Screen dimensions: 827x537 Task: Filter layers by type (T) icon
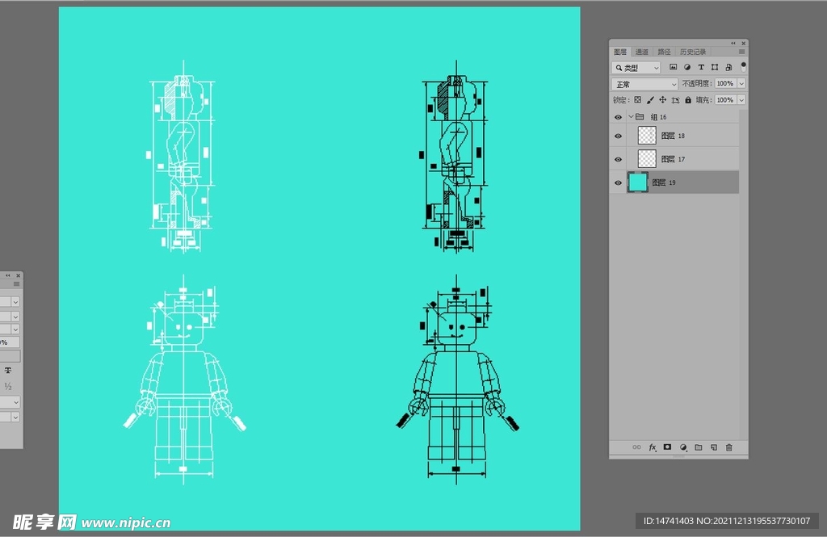point(701,67)
